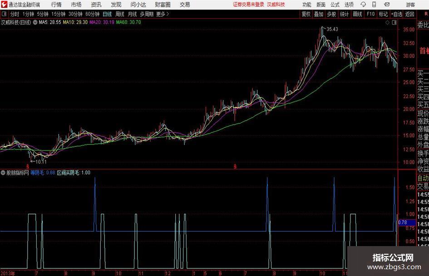429x276 pixels.
Task: Switch to the 15分钟 period tab
Action: (x=59, y=14)
